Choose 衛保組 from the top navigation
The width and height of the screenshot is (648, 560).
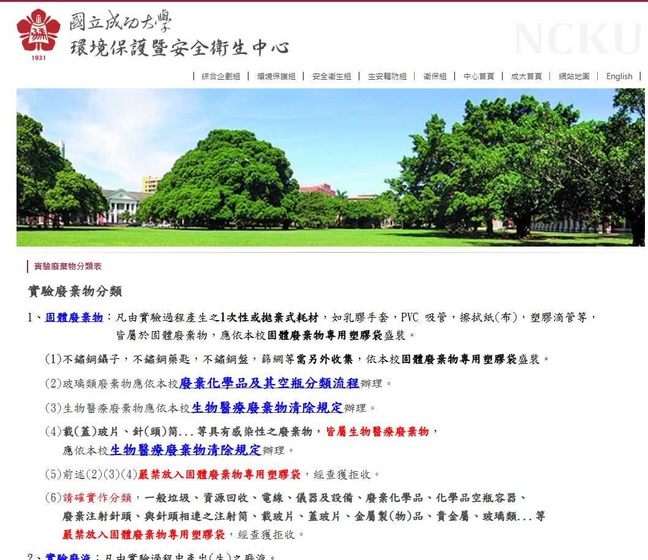tap(435, 77)
